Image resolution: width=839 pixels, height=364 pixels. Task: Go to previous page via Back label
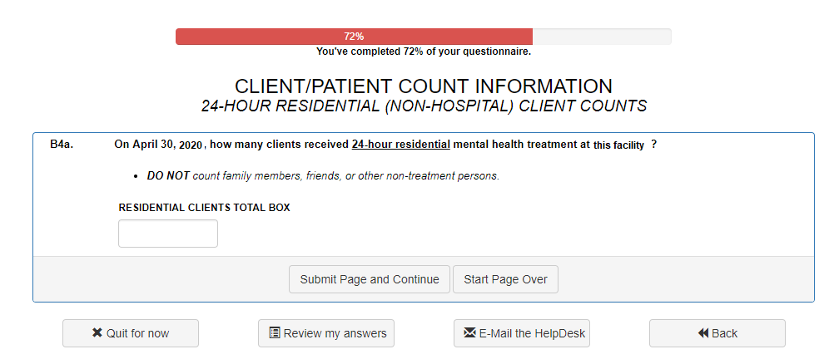point(724,333)
